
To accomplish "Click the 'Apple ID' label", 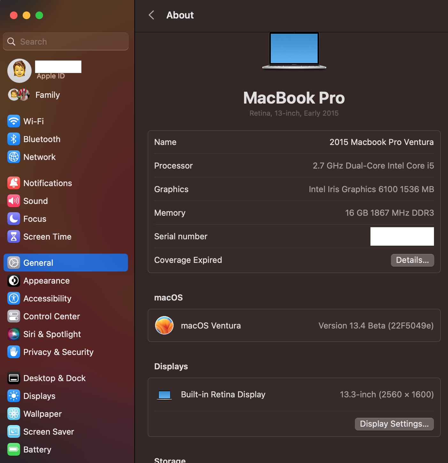I will [51, 76].
